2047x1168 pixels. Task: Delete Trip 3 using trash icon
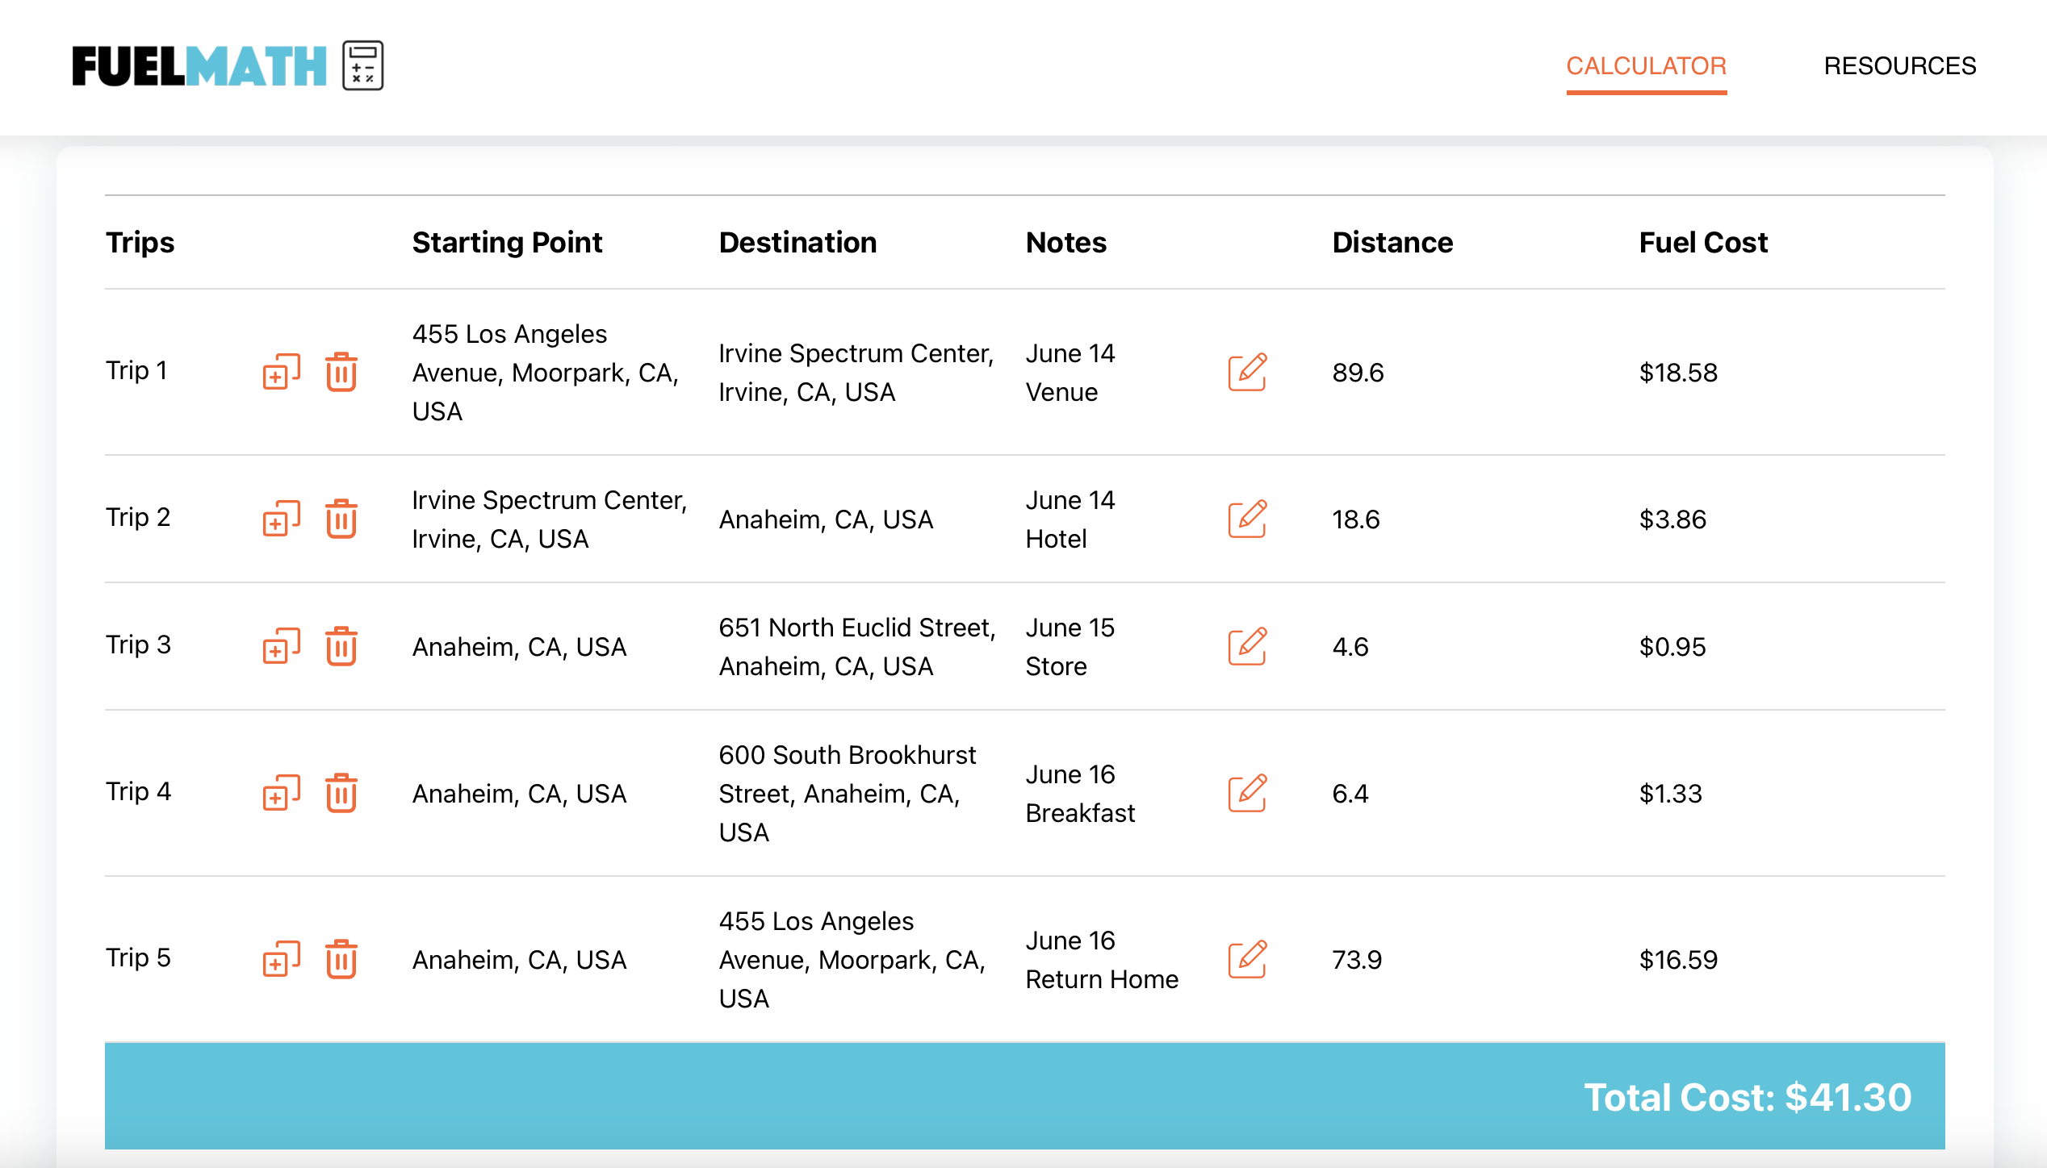(341, 646)
